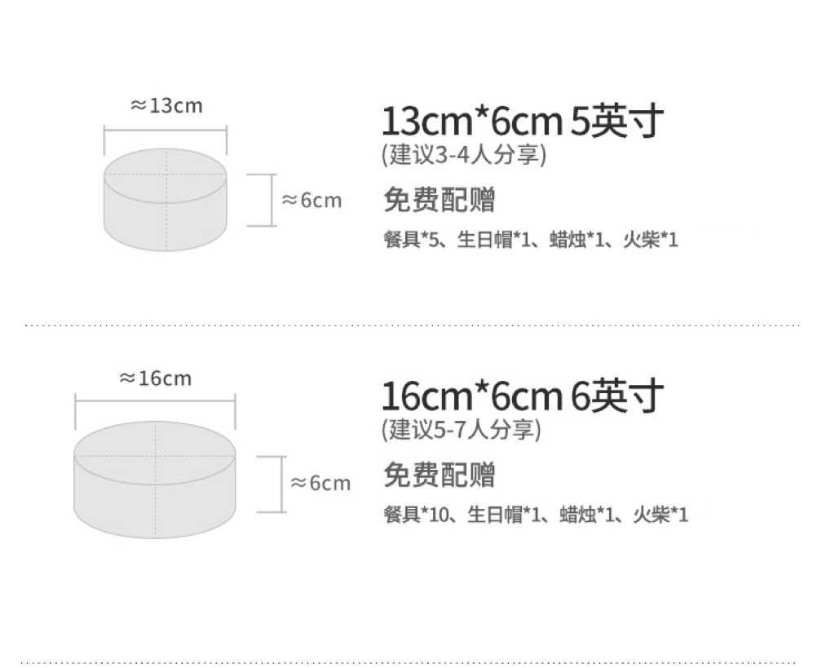Click the height bracket of the 16cm cake
This screenshot has width=835, height=668.
click(x=282, y=484)
